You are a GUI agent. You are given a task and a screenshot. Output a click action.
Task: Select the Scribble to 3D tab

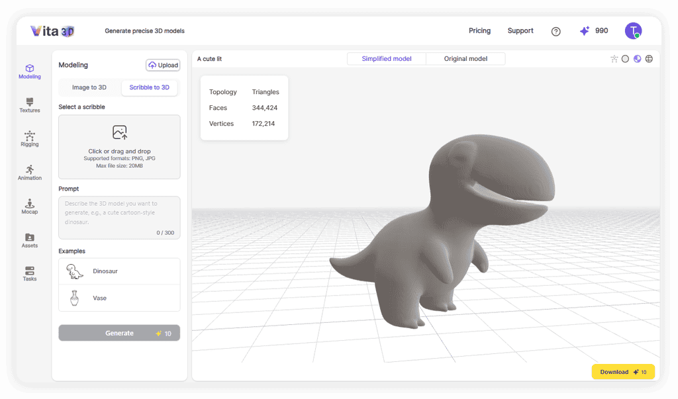coord(149,87)
